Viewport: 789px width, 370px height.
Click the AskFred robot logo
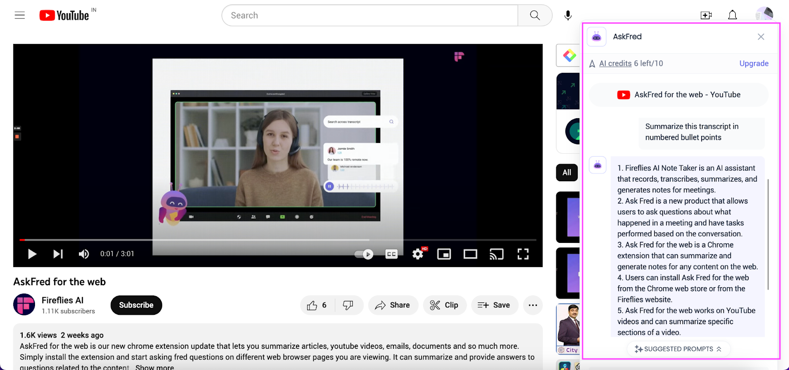[x=597, y=37]
